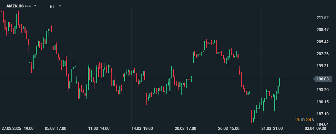The height and width of the screenshot is (134, 336).
Task: Click the 199.31 price axis label
Action: pos(322,66)
